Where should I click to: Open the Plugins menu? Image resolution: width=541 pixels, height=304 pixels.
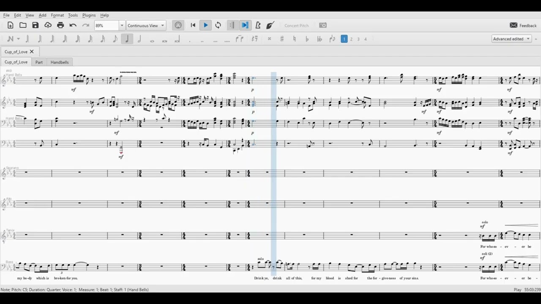89,15
